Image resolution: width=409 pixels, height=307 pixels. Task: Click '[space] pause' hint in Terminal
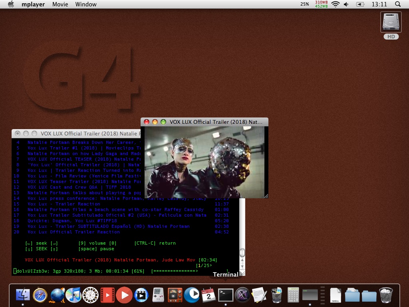[x=96, y=249]
